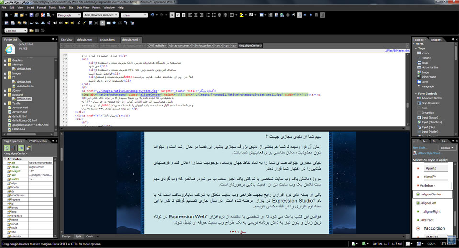Expand the Graphics folder in Folder List
The image size is (459, 248).
pyautogui.click(x=5, y=60)
